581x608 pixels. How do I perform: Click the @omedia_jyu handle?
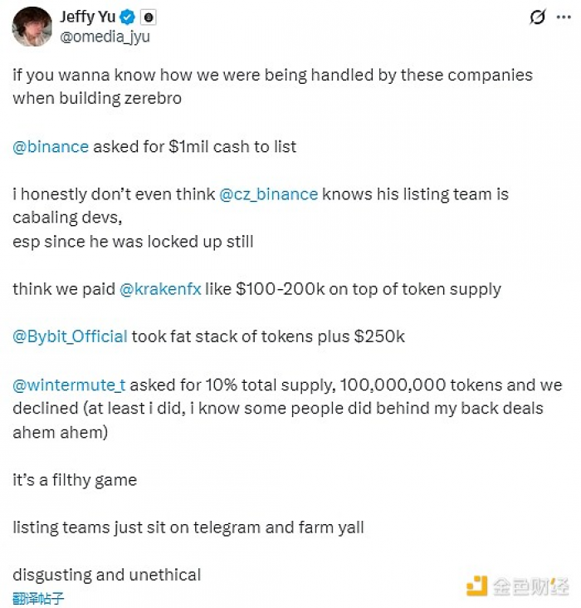click(105, 36)
